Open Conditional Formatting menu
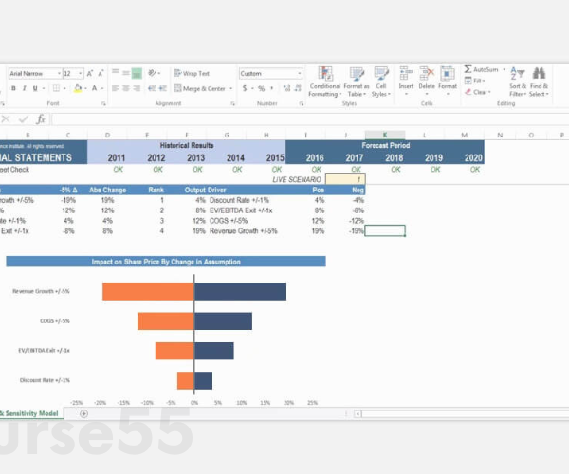 coord(325,82)
